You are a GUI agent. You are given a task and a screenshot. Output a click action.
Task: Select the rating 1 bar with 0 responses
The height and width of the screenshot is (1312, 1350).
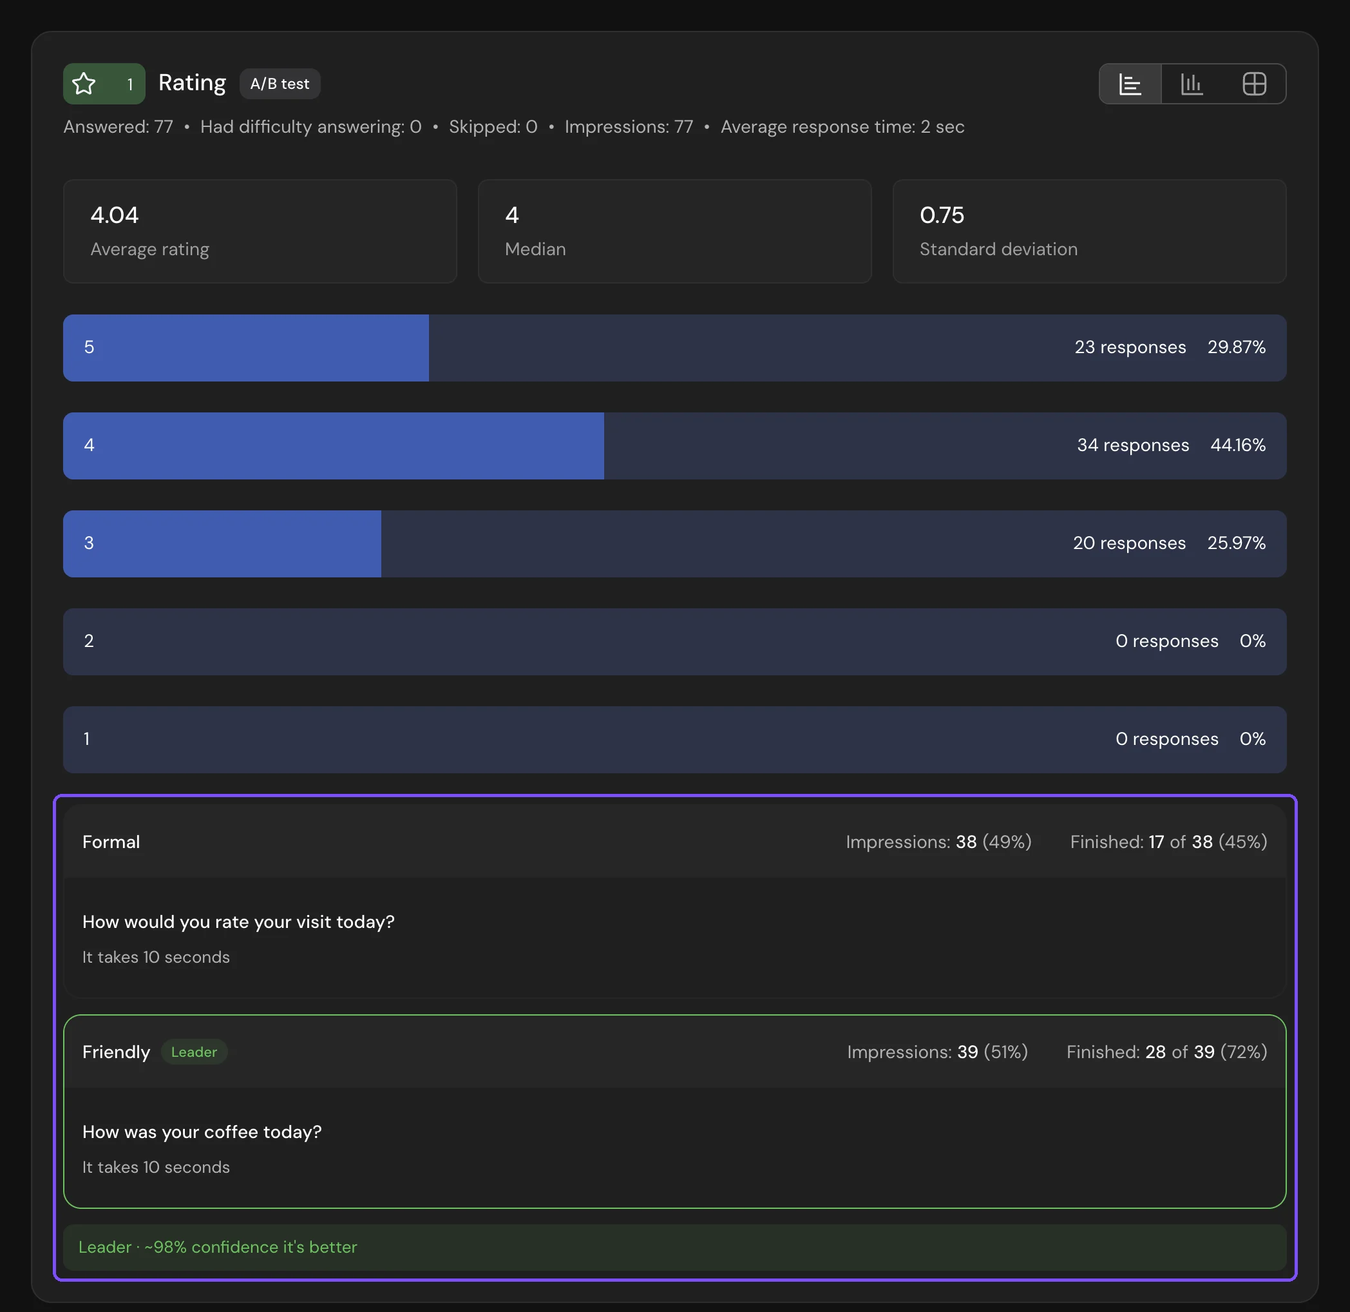coord(674,739)
